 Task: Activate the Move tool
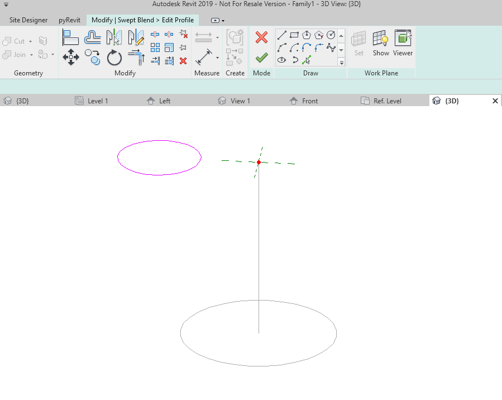70,58
